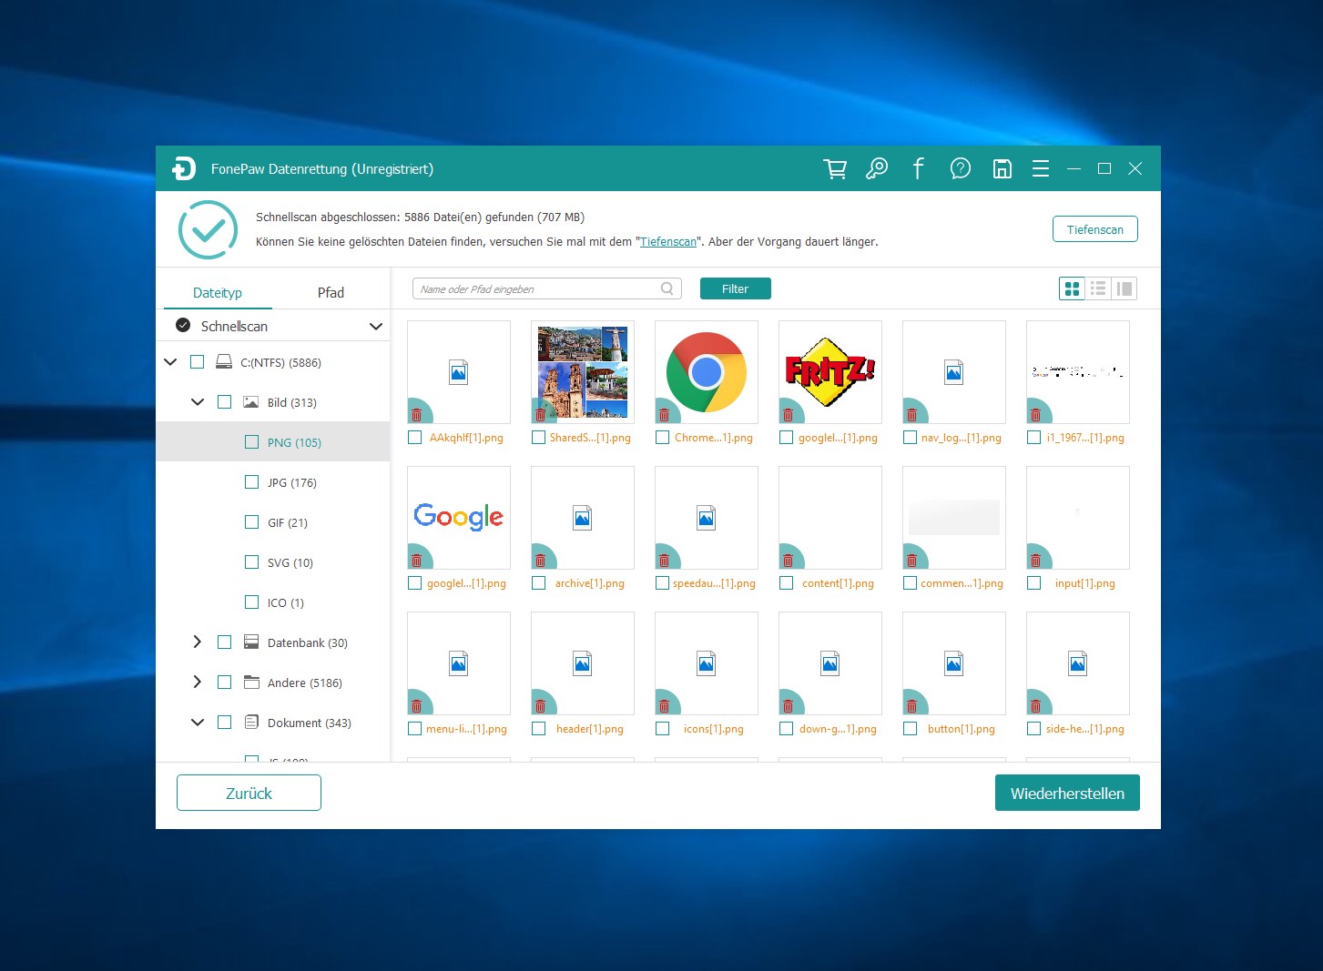Collapse the C:(NTFS) tree node
The width and height of the screenshot is (1323, 971).
coord(170,362)
